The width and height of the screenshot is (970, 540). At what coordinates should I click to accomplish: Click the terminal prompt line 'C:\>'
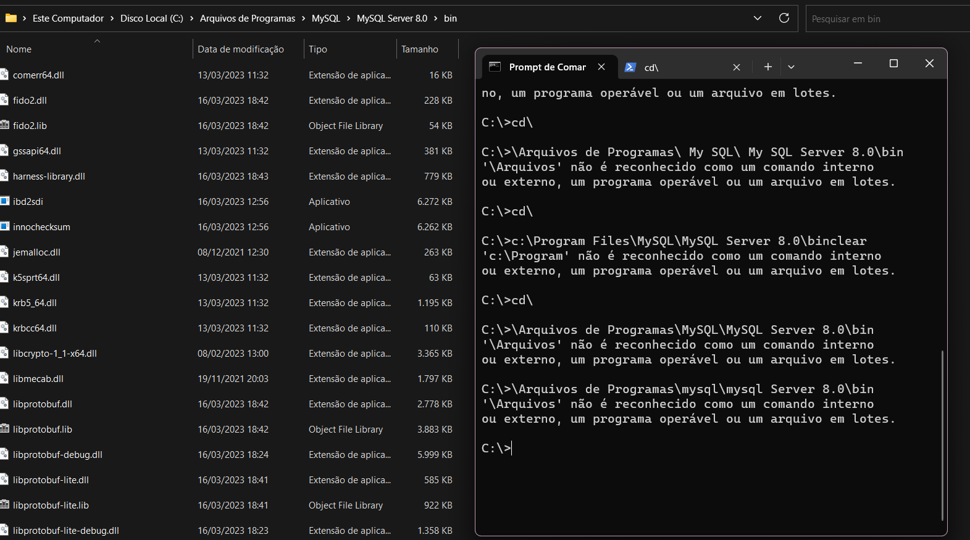(496, 448)
